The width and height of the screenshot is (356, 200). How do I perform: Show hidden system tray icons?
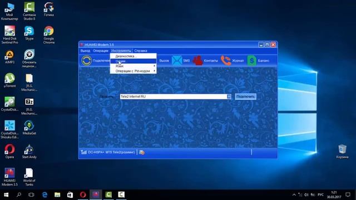point(294,194)
